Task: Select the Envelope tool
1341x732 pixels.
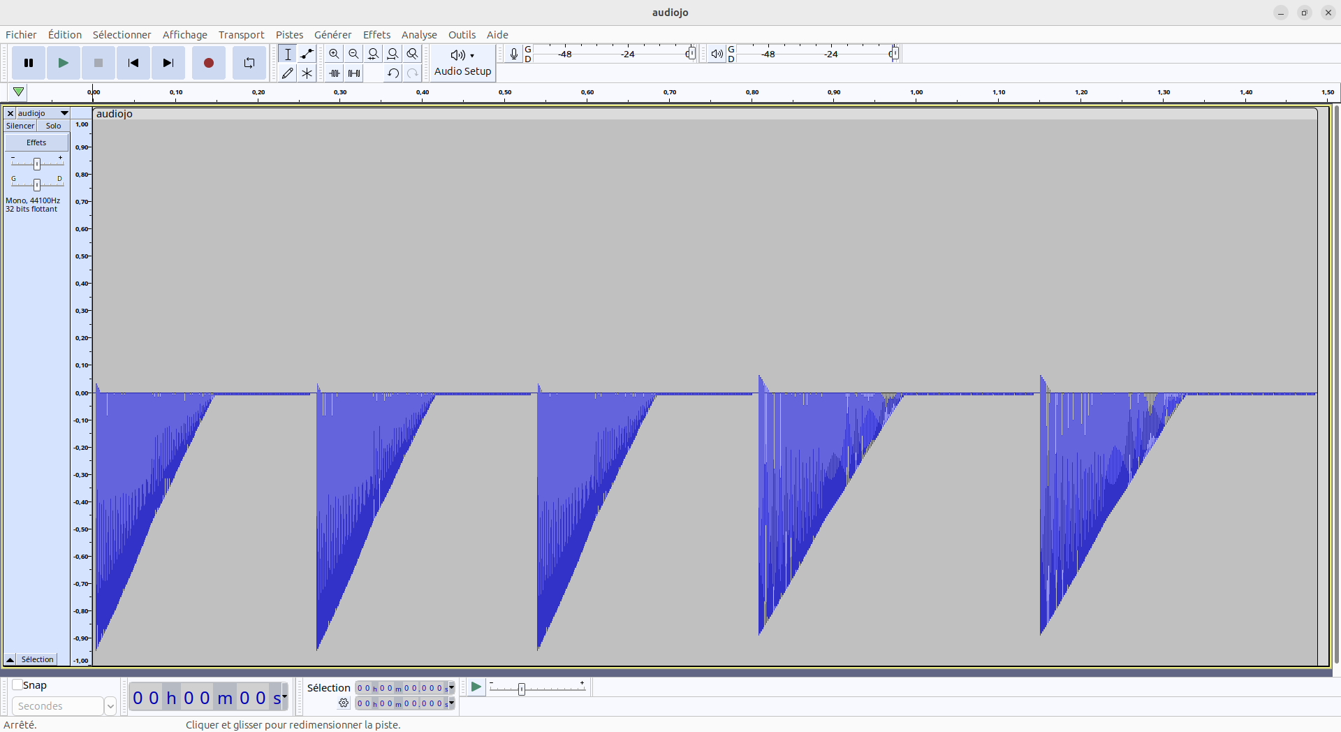Action: click(307, 54)
